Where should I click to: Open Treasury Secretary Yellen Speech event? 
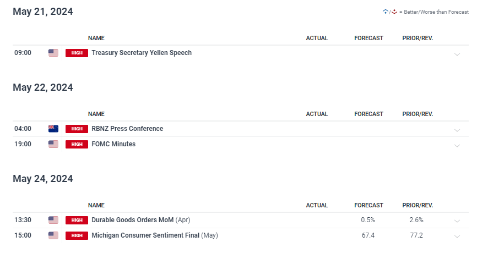(x=142, y=53)
